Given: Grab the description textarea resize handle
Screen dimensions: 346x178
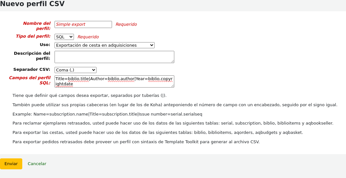Looking at the screenshot, I should coord(172,61).
